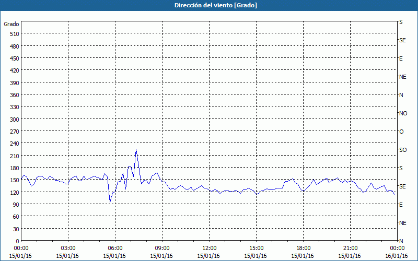Choose the 180 axis value
This screenshot has height=261, width=418.
pos(15,168)
